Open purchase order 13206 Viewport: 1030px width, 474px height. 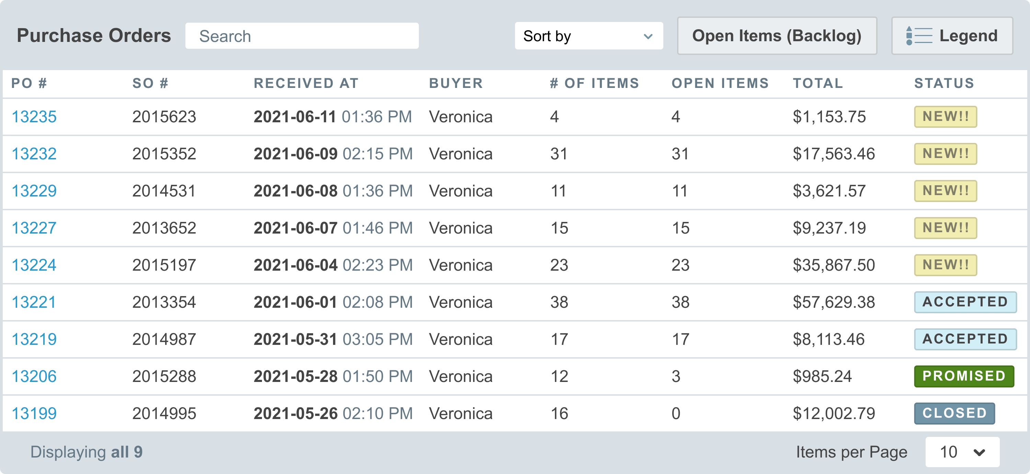34,376
